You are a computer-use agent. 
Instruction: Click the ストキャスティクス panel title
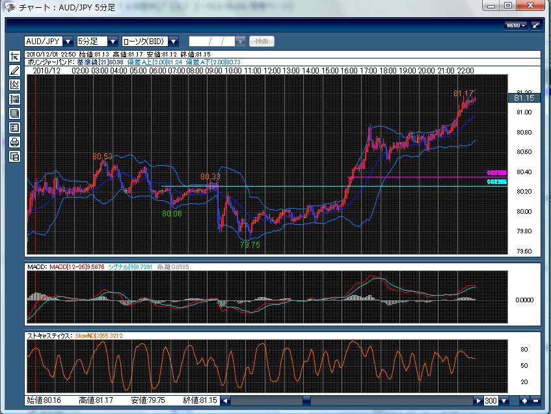point(49,336)
